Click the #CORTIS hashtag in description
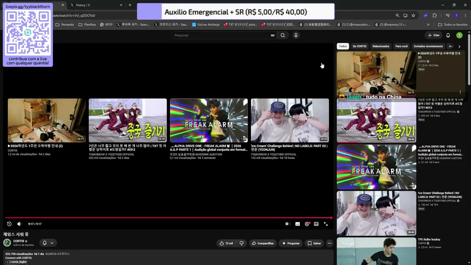Screen dimensions: 471x265 click(51, 254)
